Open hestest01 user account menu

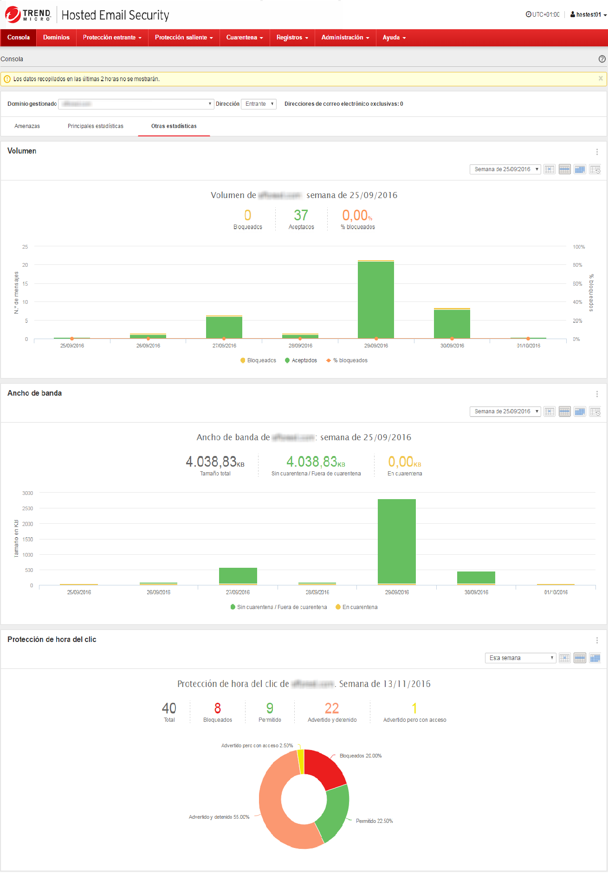589,14
